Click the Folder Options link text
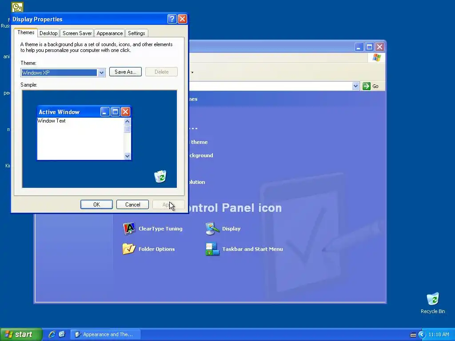 click(157, 249)
